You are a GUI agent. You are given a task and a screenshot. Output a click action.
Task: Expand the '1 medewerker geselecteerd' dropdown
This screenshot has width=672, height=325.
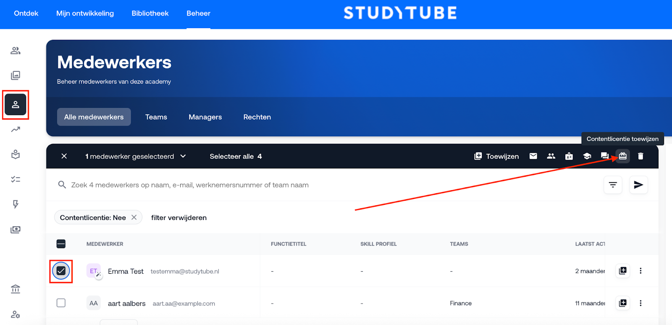136,156
